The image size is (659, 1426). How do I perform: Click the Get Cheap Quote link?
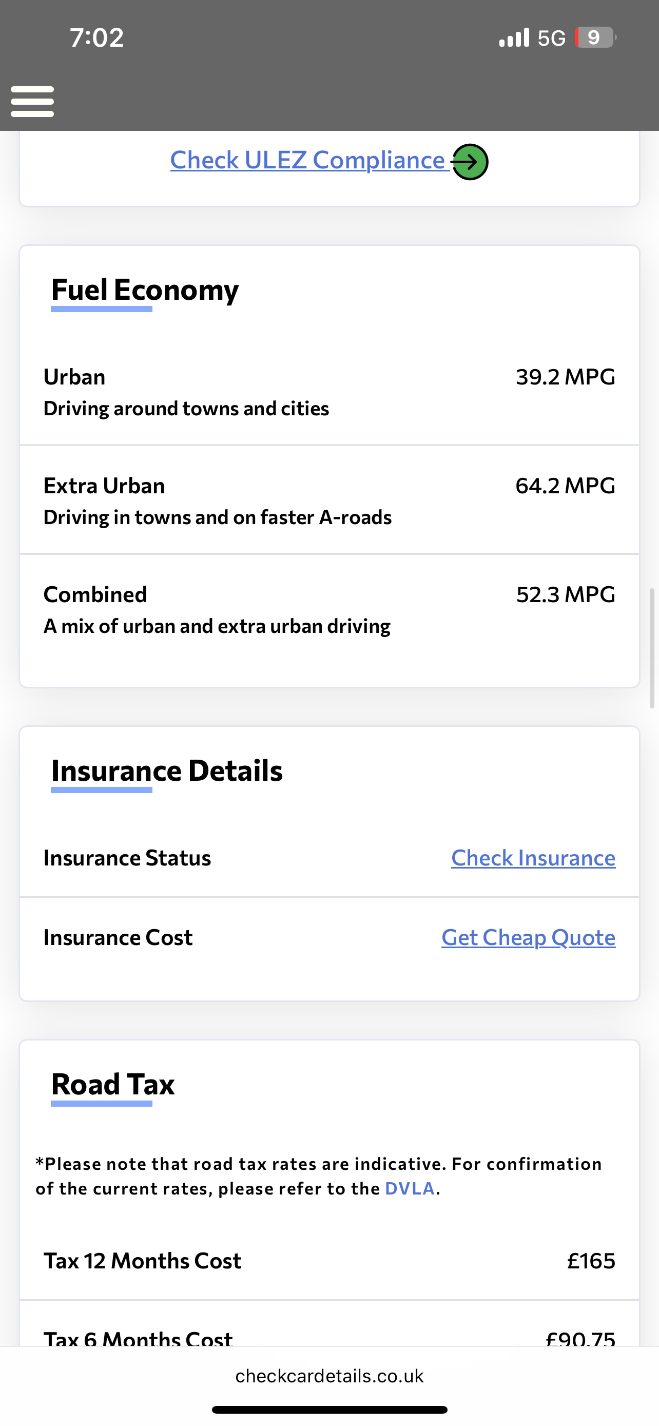click(528, 937)
